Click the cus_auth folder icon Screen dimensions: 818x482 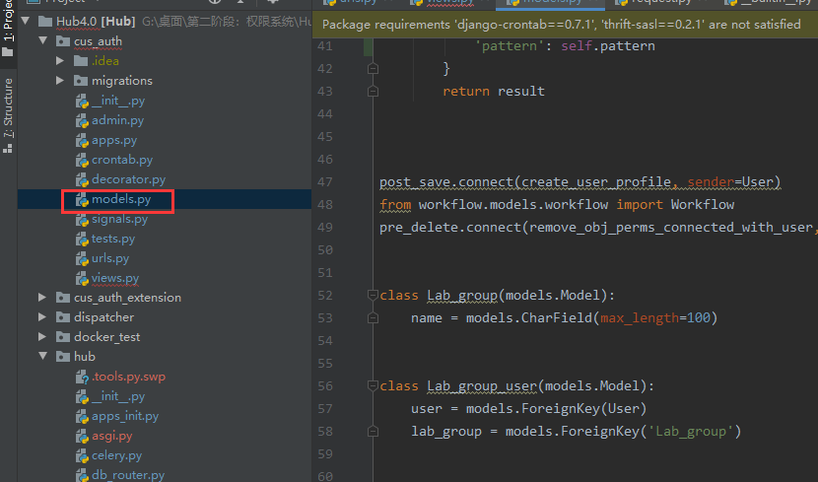coord(63,41)
